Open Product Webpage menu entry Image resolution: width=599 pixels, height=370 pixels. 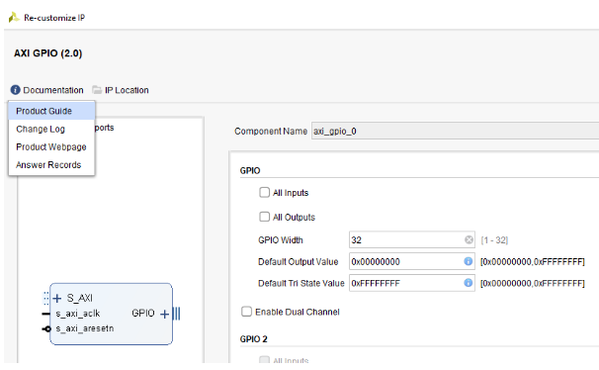[x=51, y=147]
